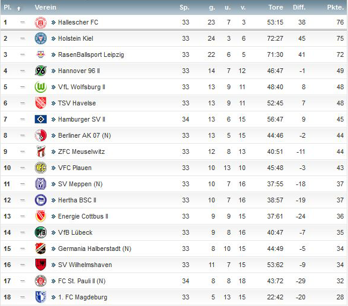Viewport: 348px width, 306px height.
Task: Click the Berliner AK 07 double-arrow marker
Action: (53, 135)
